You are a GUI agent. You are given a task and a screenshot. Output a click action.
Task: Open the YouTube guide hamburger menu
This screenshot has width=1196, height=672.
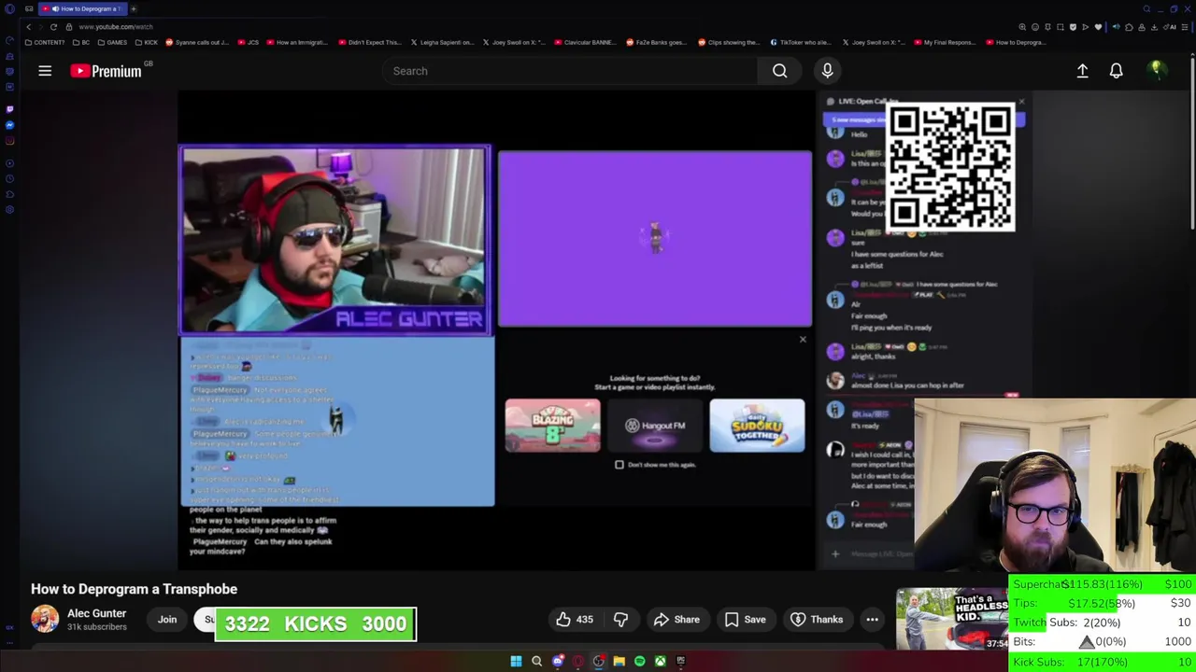(x=45, y=71)
